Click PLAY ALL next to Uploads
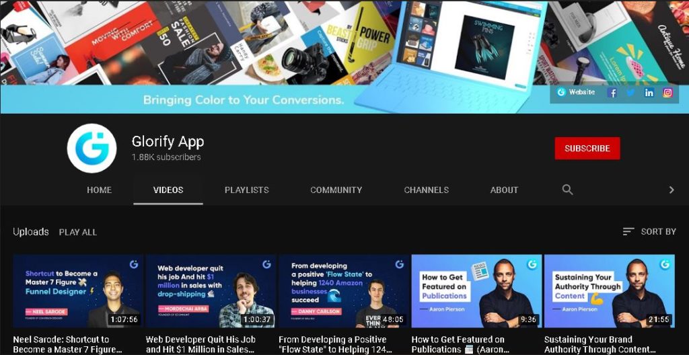 click(78, 233)
